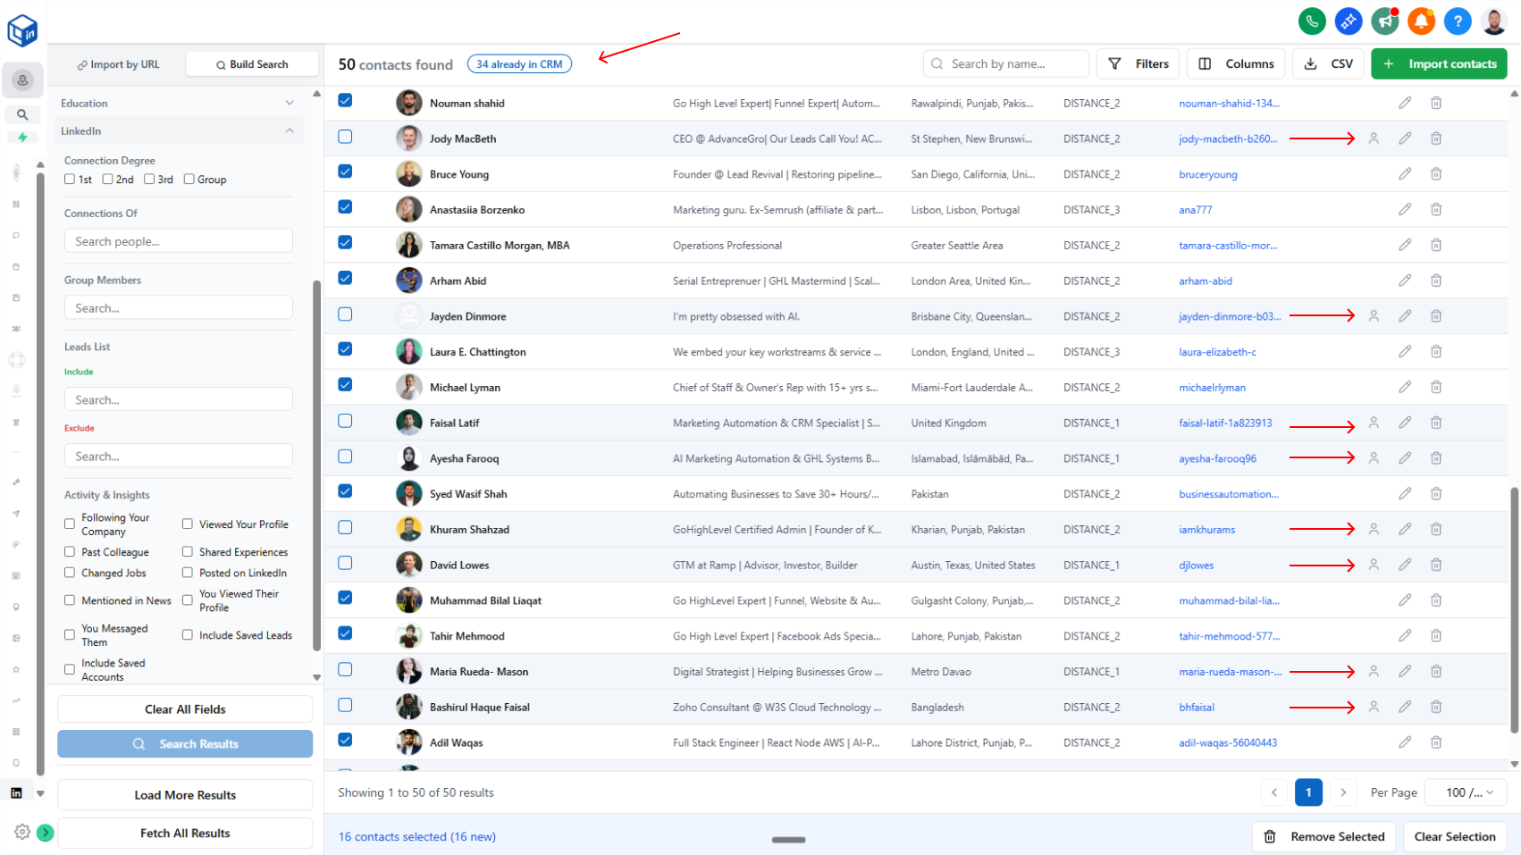
Task: Open help via the question mark icon
Action: (x=1458, y=21)
